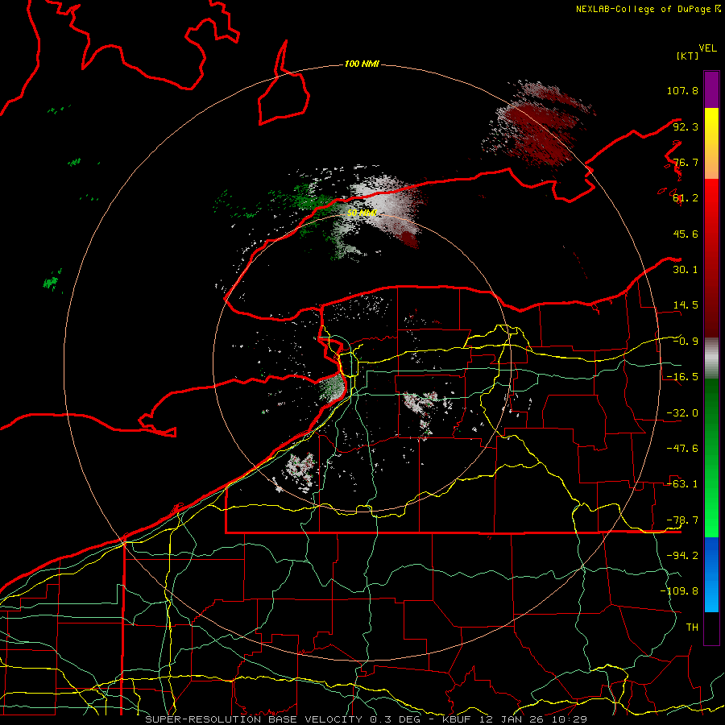
Task: Click the 50 NMI range ring label
Action: point(362,213)
